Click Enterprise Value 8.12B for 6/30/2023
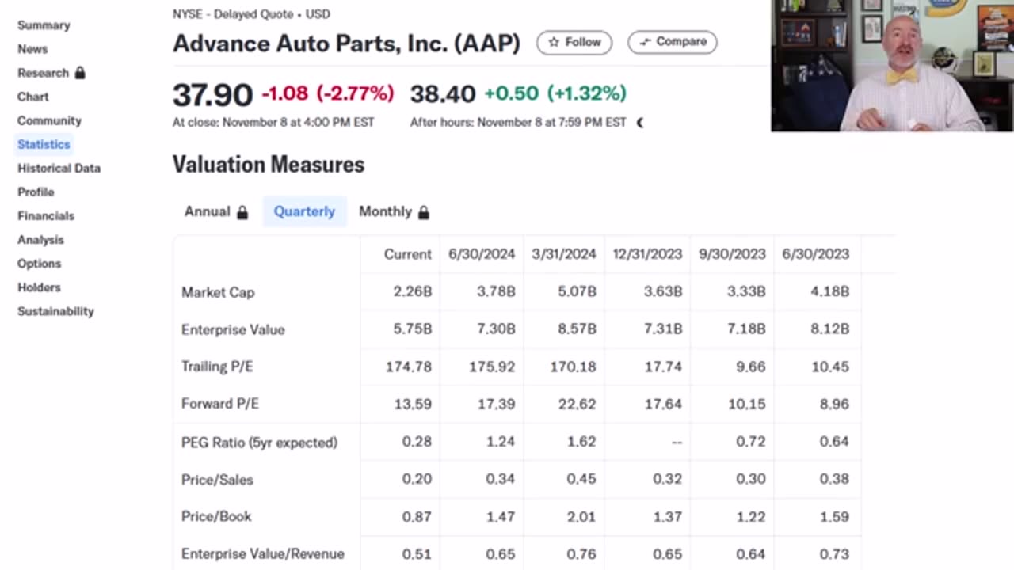Screen dimensions: 1014x570 coord(829,329)
